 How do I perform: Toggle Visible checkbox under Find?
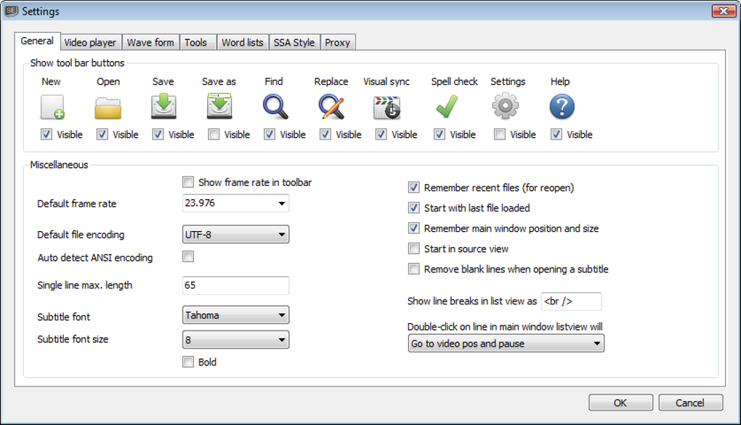269,134
